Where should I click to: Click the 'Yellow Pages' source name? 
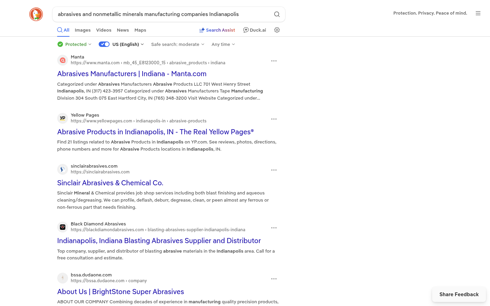[x=85, y=115]
